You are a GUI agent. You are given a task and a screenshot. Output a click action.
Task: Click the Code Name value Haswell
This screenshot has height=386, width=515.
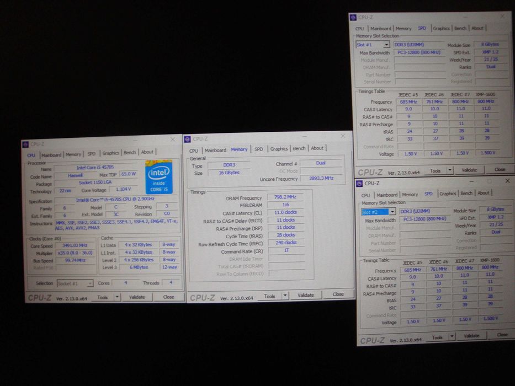click(75, 175)
